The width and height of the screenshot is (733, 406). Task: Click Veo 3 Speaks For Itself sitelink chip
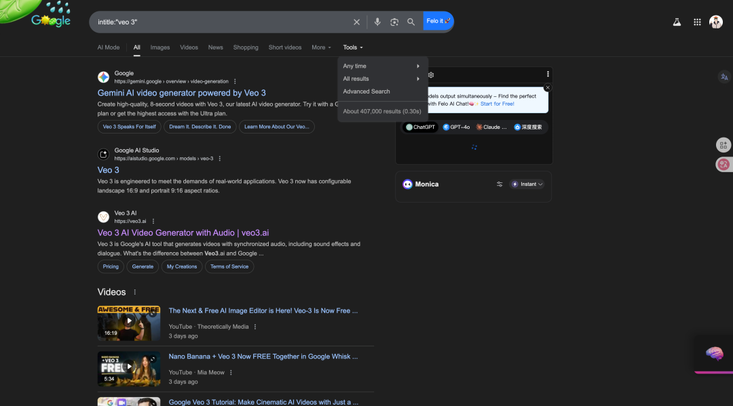coord(129,127)
